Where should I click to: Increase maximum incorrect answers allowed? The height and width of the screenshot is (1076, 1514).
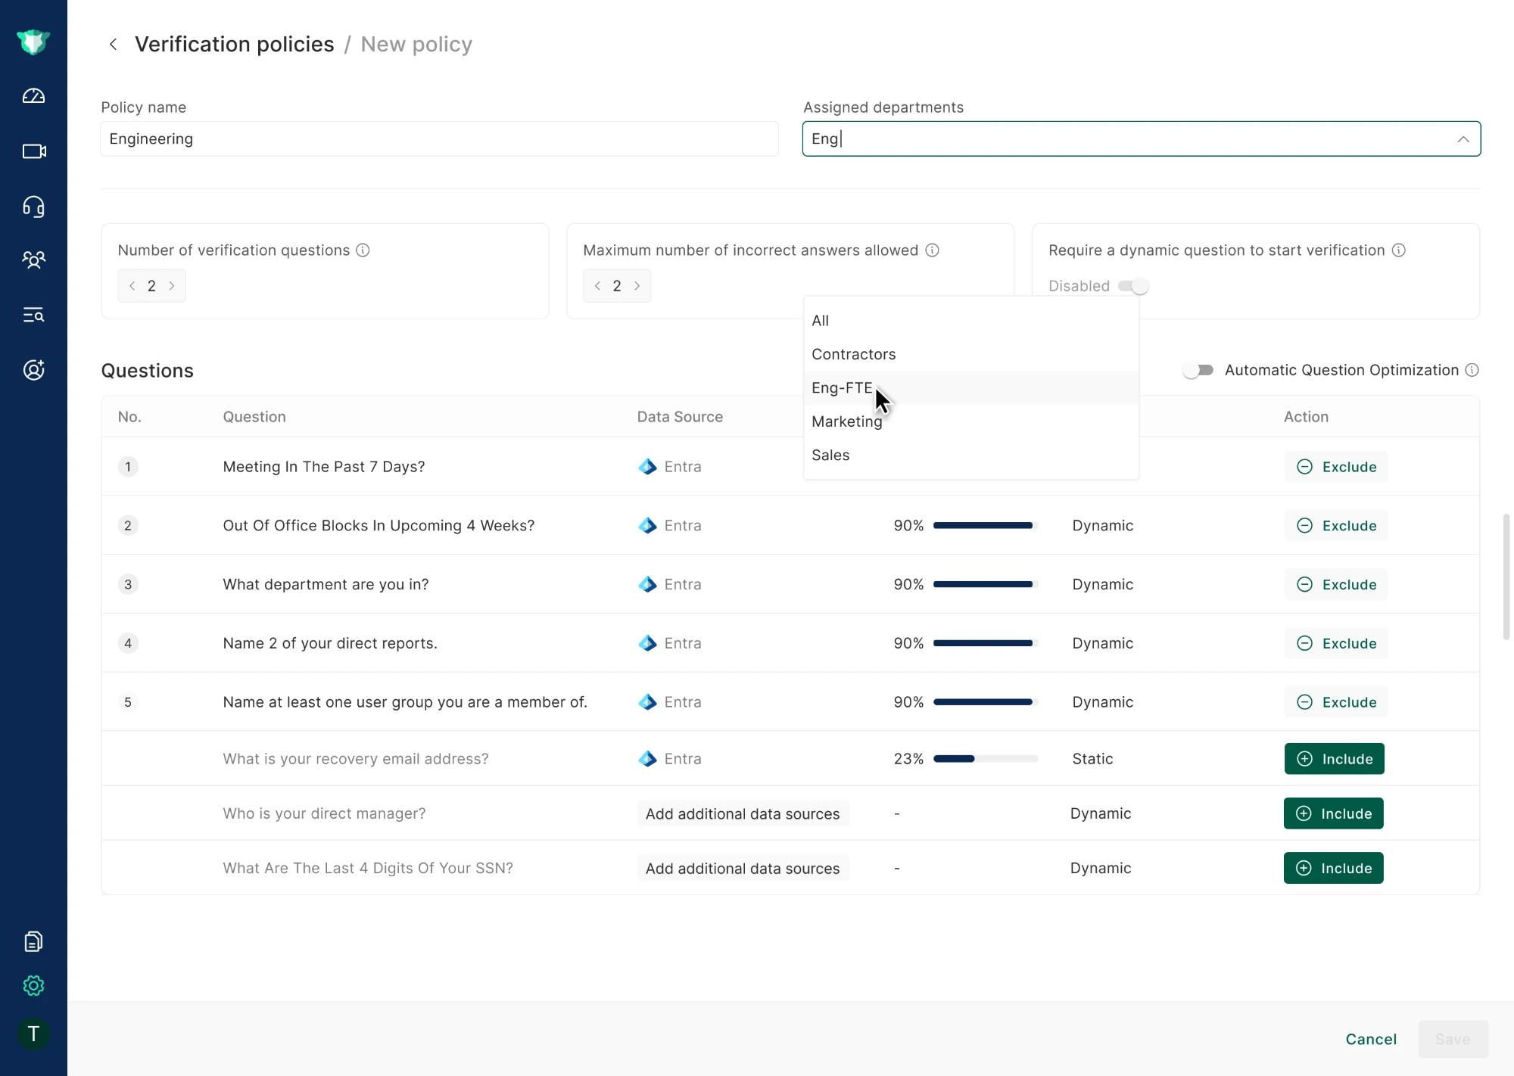[x=637, y=286]
